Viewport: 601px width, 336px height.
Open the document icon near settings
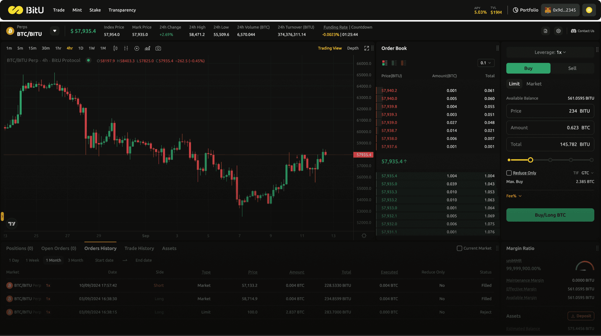click(546, 31)
